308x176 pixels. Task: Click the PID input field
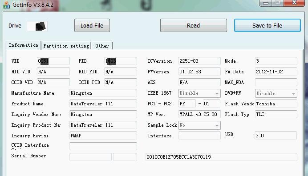point(121,61)
